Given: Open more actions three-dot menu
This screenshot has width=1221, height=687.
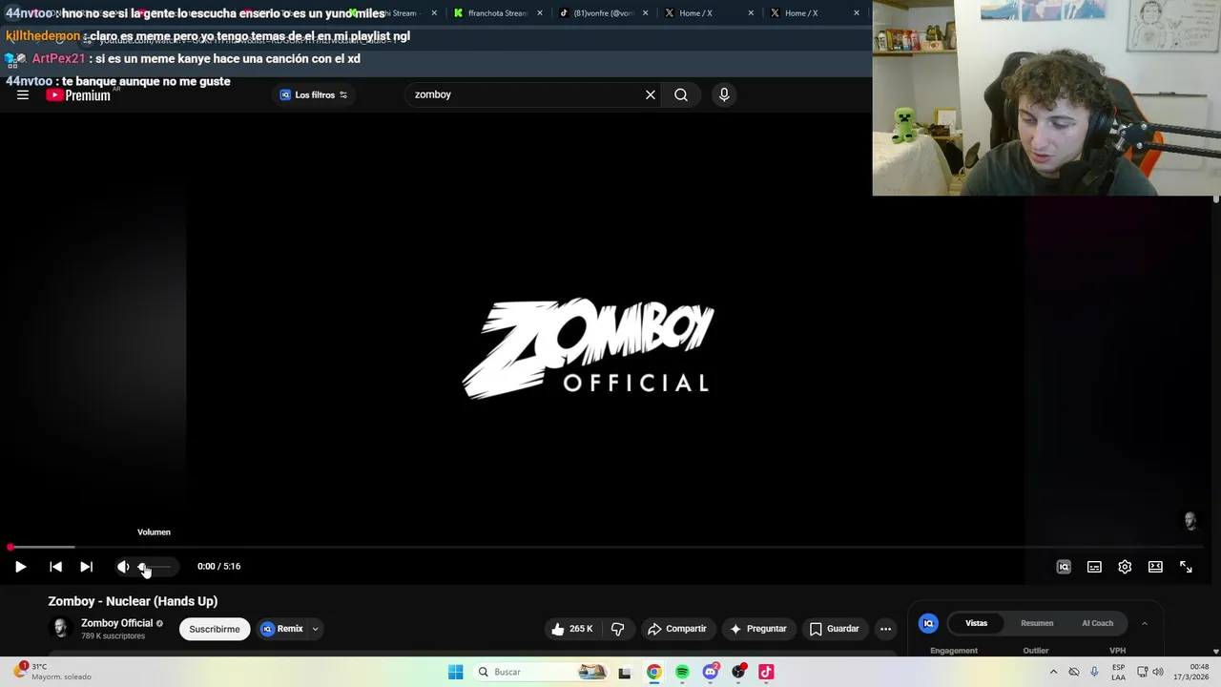Looking at the screenshot, I should (x=886, y=629).
